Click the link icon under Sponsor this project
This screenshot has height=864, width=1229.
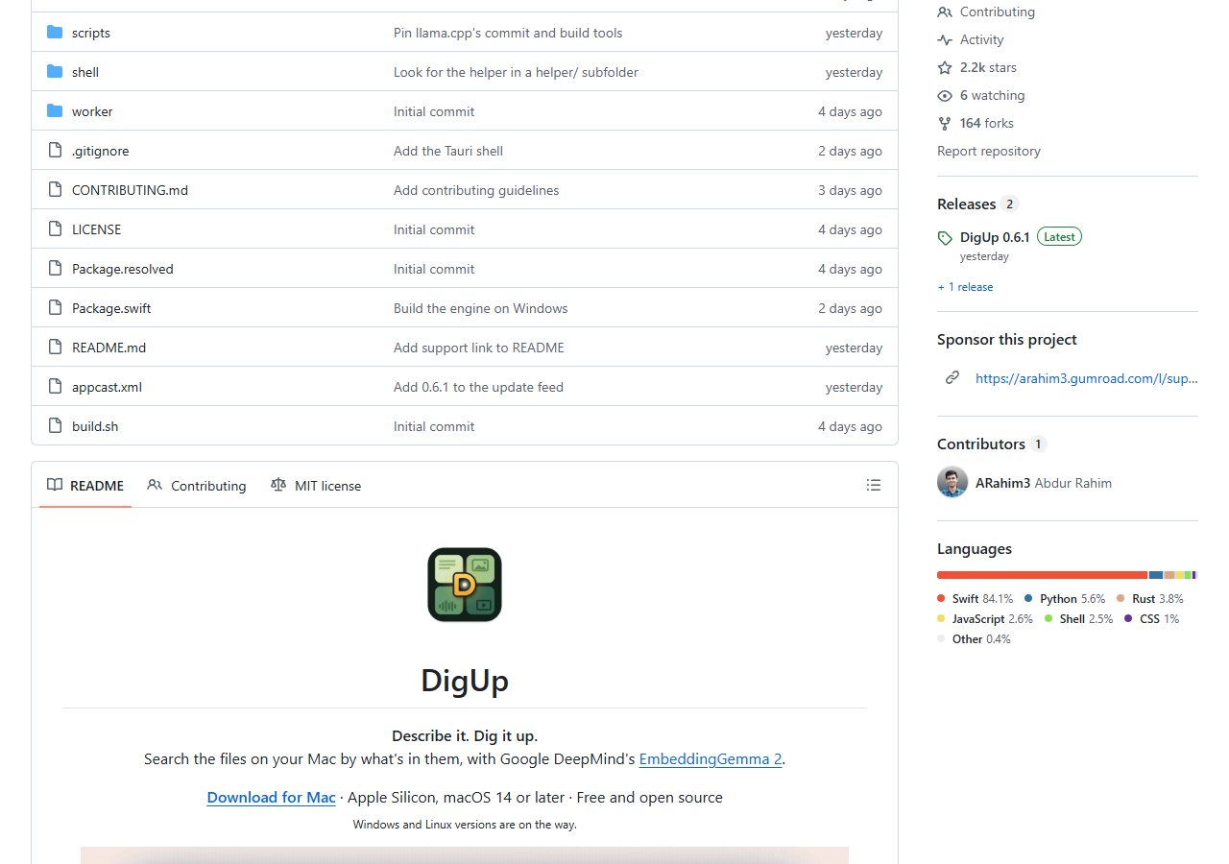(x=952, y=377)
